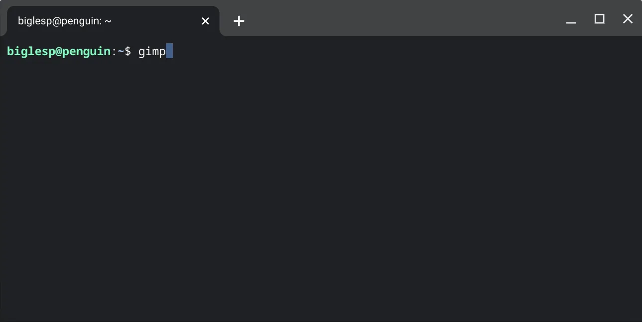Click the tilde in the tab title
Screen dimensions: 642x322
(108, 21)
